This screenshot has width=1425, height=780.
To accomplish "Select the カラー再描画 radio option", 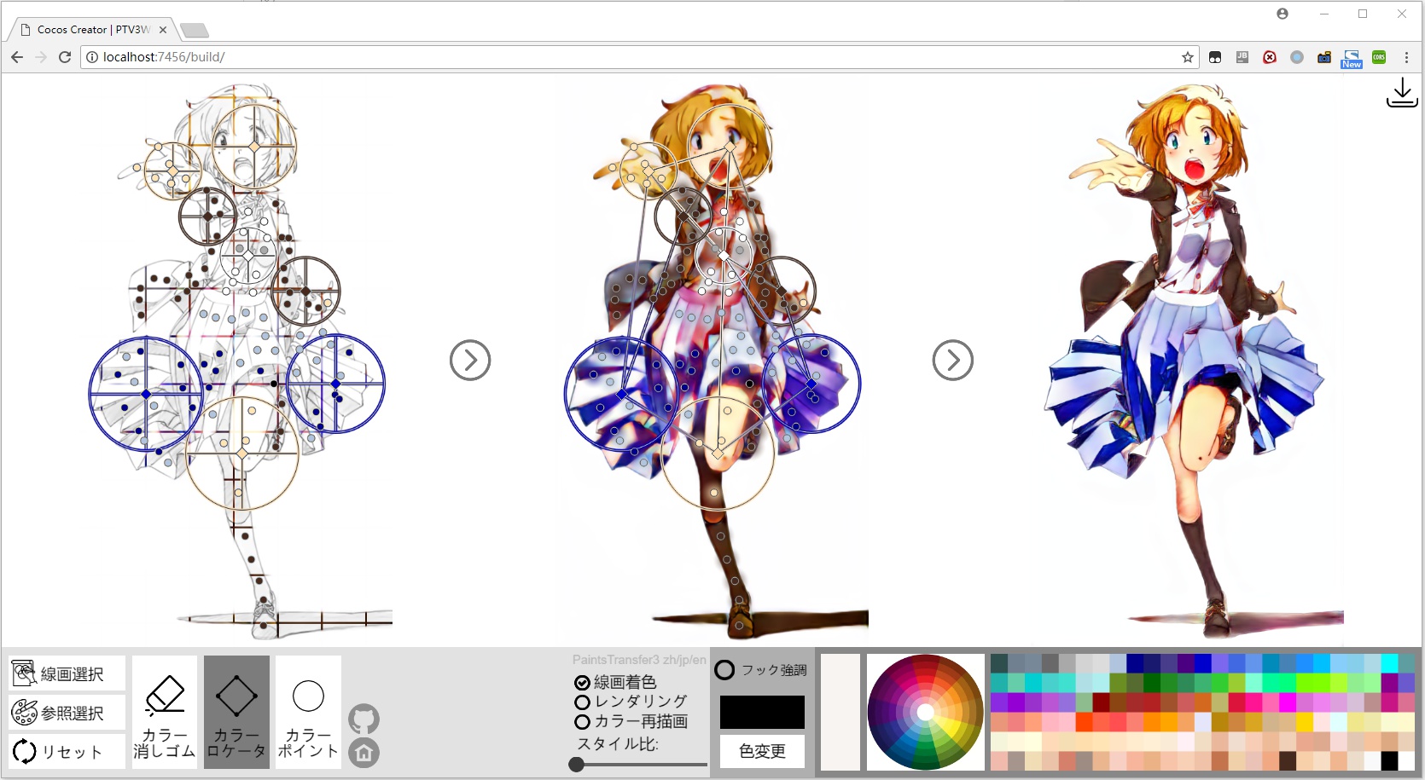I will (631, 721).
